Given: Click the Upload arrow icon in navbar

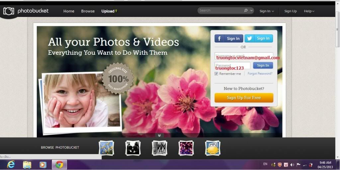Looking at the screenshot, I should (x=116, y=11).
